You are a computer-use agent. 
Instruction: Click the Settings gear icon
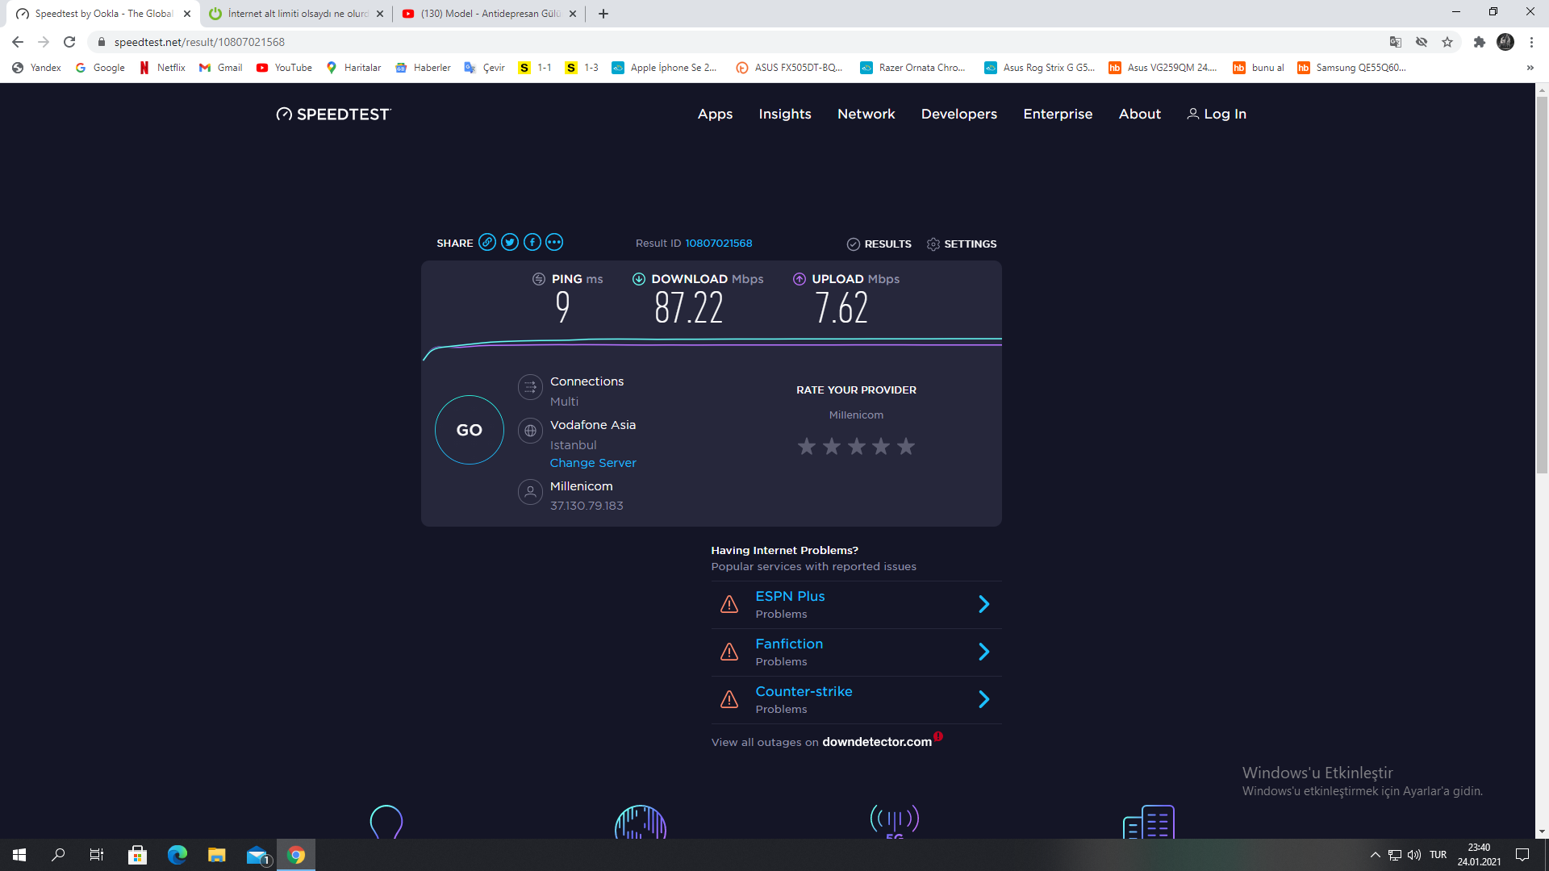click(x=933, y=244)
